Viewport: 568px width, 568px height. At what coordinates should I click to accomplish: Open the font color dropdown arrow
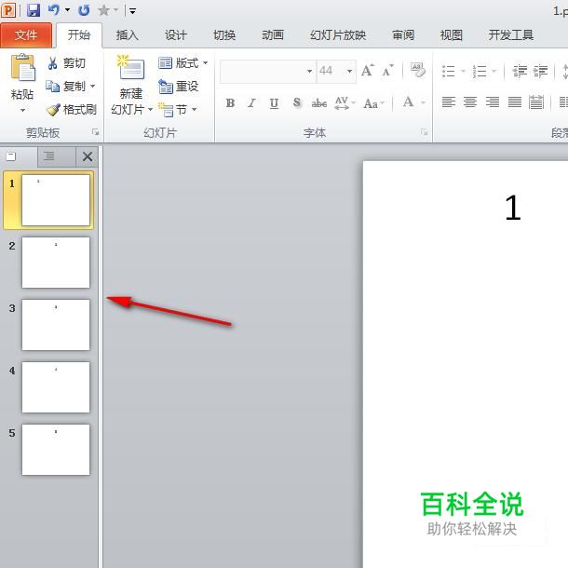(423, 102)
